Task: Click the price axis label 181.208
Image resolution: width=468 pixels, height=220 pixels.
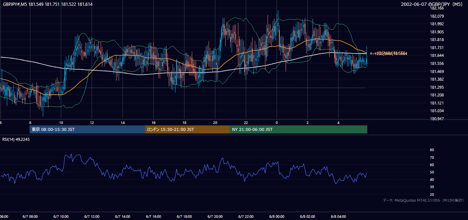Action: (x=437, y=95)
